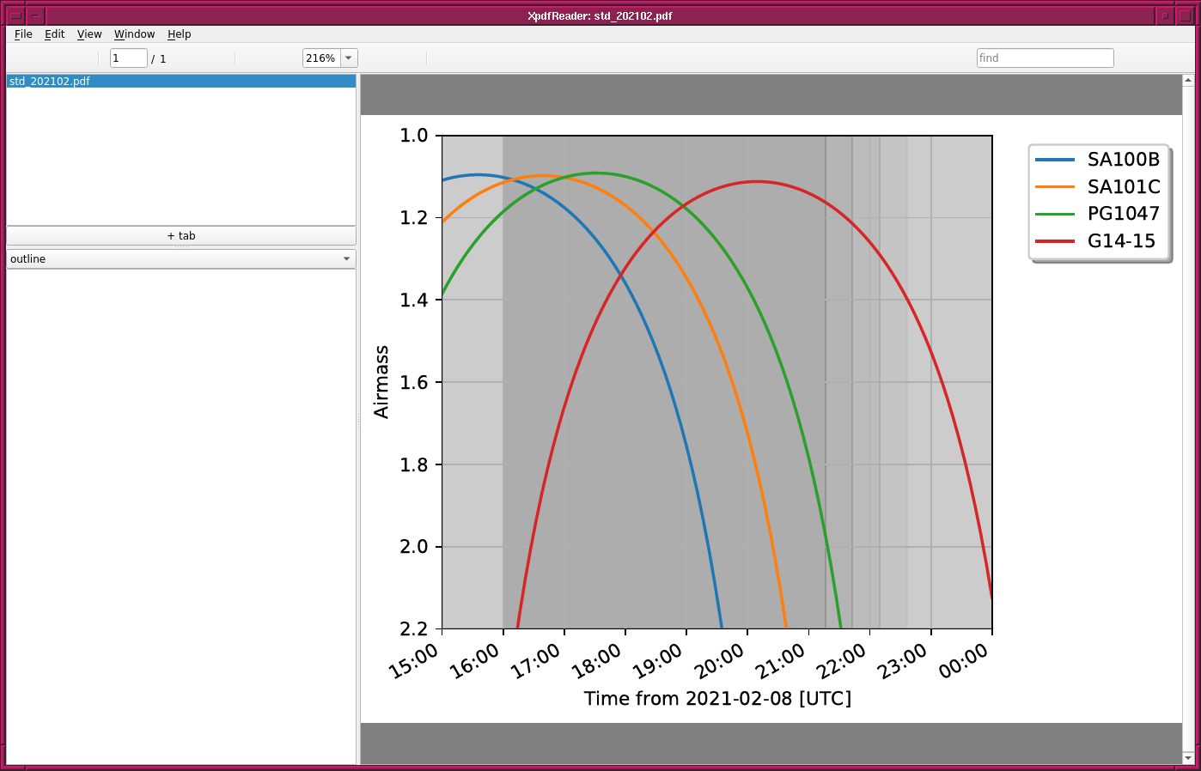Click the scrollbar up arrow

pyautogui.click(x=1188, y=81)
